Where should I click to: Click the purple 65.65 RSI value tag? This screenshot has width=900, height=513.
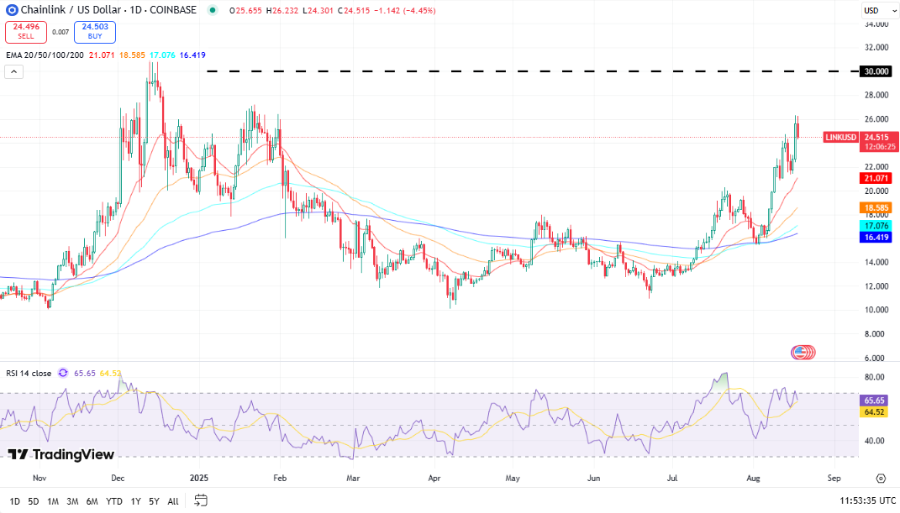(x=874, y=400)
